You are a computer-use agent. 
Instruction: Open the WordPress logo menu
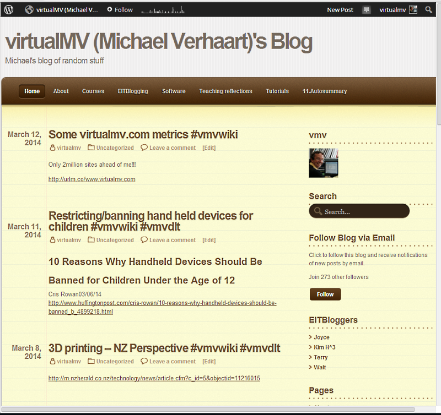[9, 10]
